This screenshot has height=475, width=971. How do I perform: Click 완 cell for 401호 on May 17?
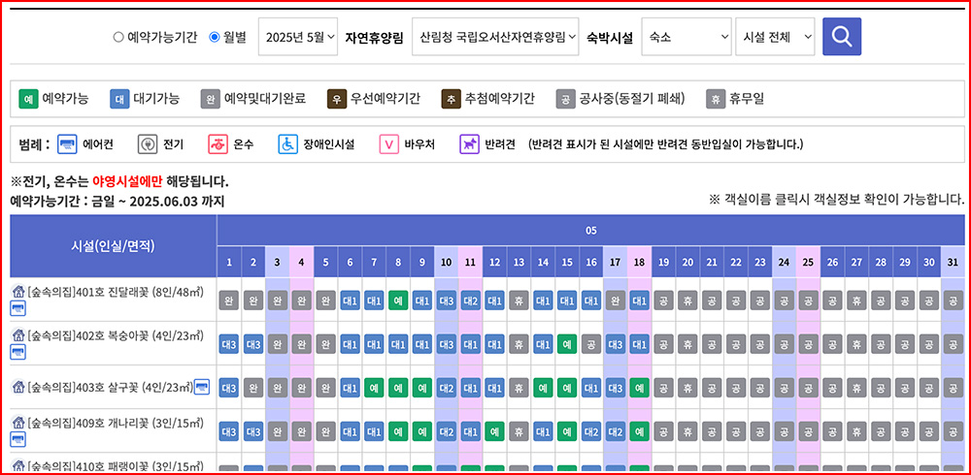pos(616,300)
